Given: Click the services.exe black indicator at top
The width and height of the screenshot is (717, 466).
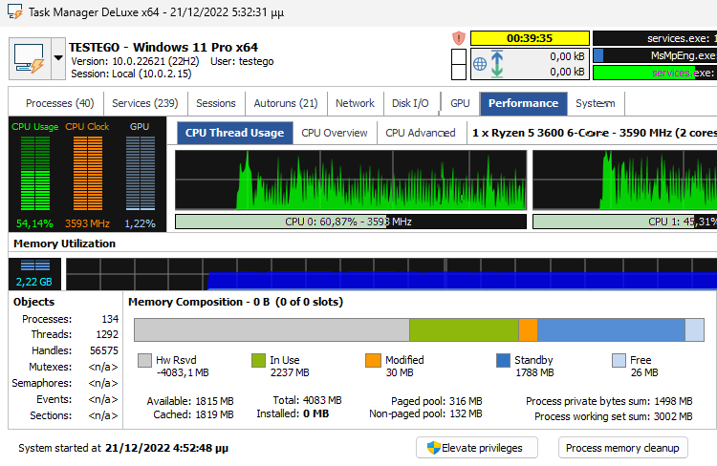Looking at the screenshot, I should pos(655,38).
